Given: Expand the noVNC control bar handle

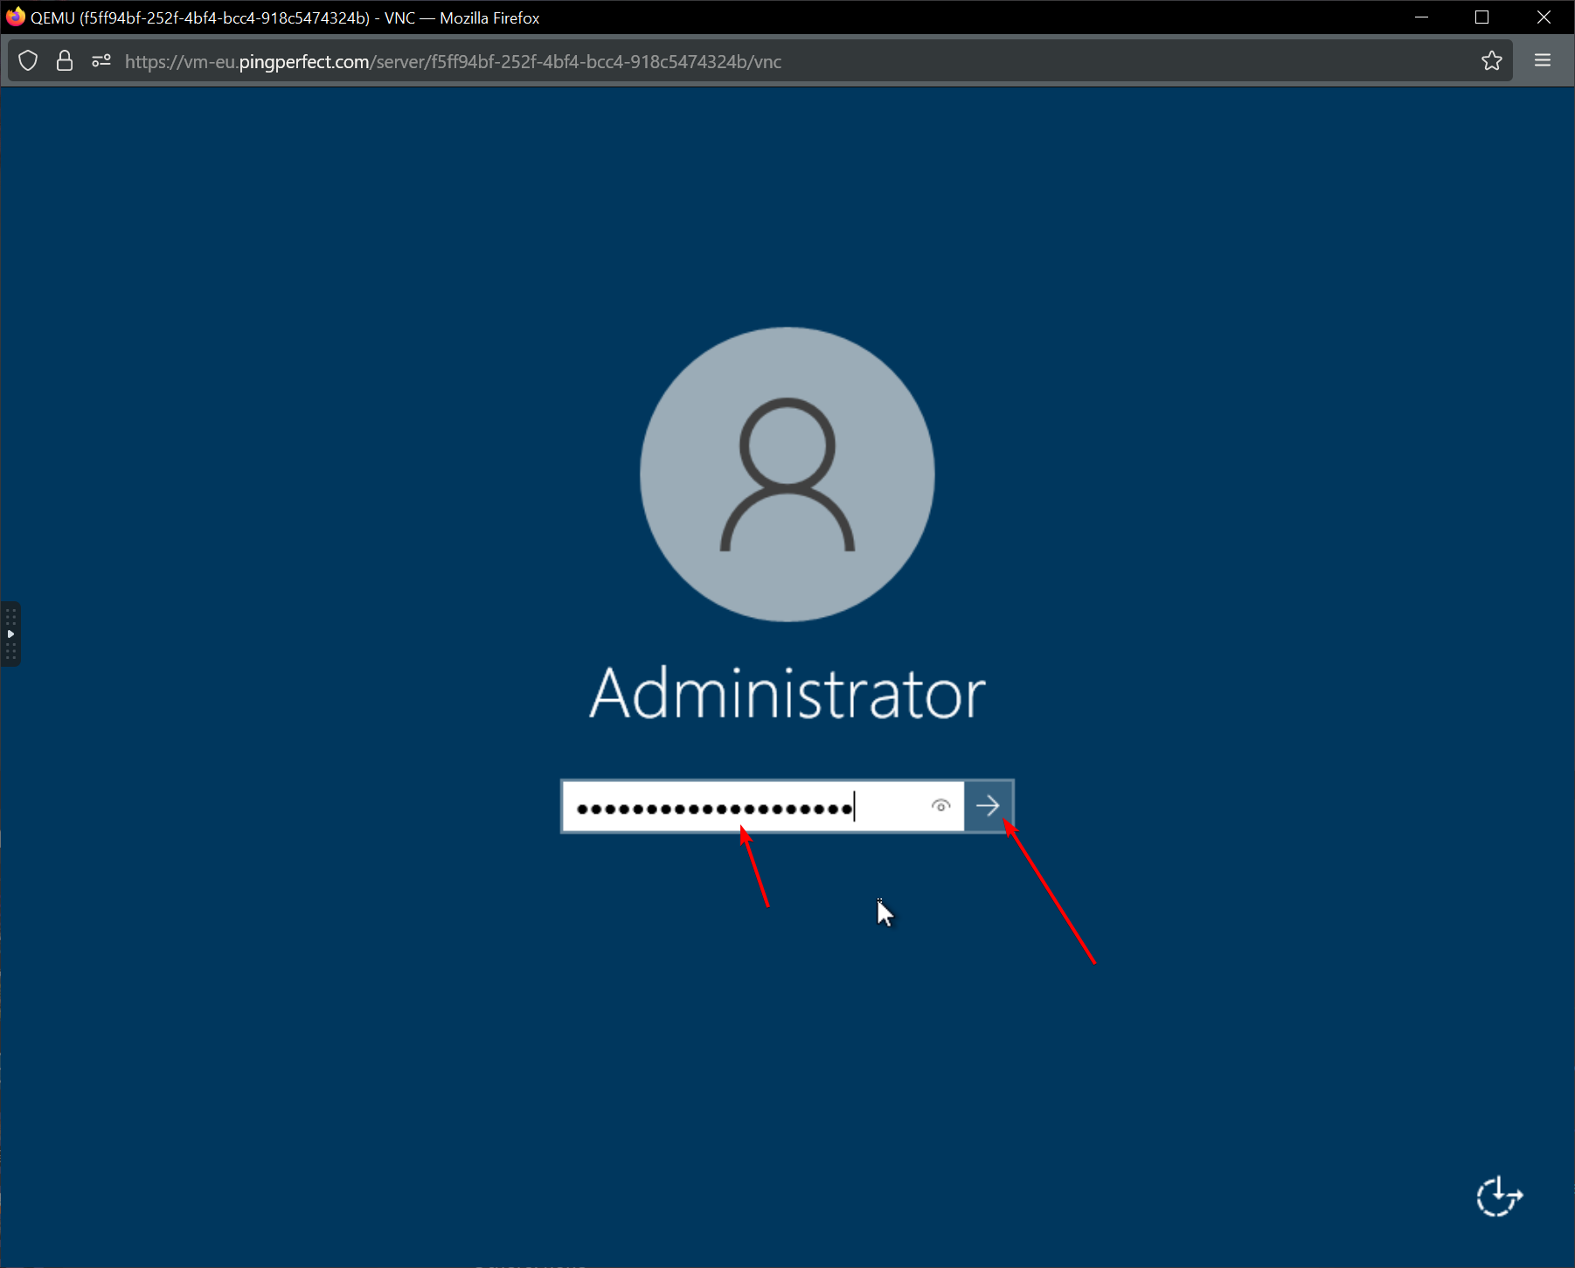Looking at the screenshot, I should [10, 634].
